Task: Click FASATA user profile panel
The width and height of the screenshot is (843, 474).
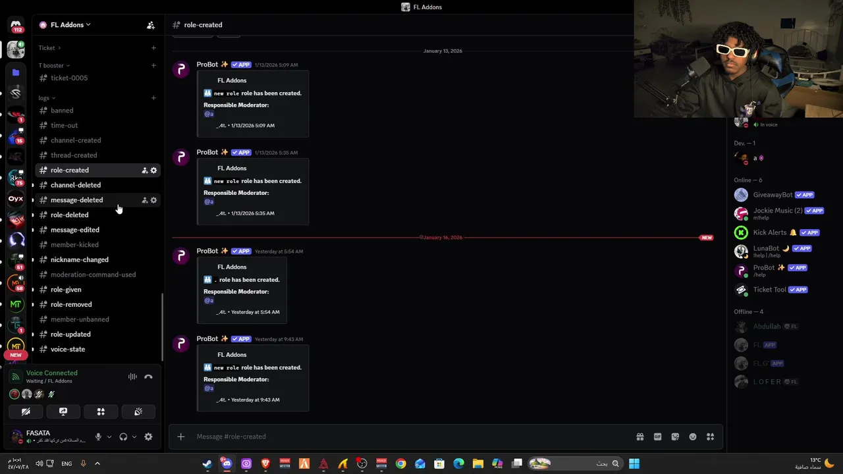Action: (x=47, y=436)
